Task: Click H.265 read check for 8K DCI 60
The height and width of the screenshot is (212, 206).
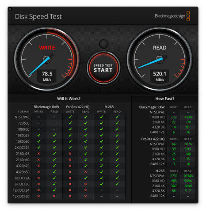Action: 117,184
